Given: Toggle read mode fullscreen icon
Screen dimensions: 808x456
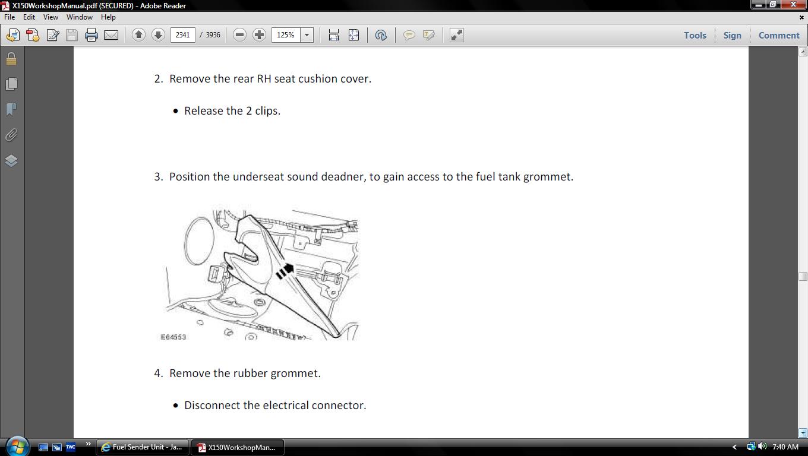Looking at the screenshot, I should [456, 35].
